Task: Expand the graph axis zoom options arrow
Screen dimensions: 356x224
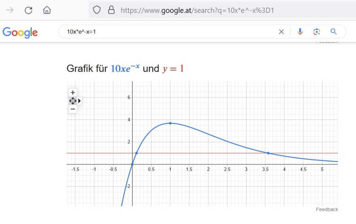Action: (79, 101)
